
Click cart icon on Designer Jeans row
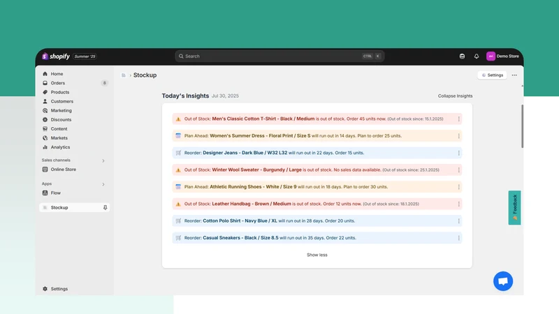pyautogui.click(x=178, y=153)
